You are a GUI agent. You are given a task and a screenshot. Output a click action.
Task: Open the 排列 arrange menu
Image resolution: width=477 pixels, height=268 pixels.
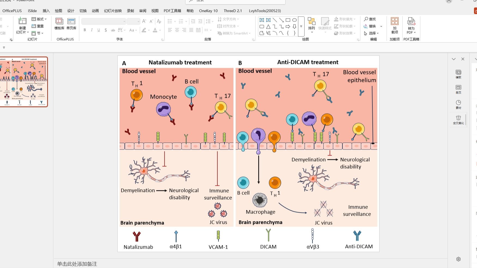pyautogui.click(x=312, y=25)
